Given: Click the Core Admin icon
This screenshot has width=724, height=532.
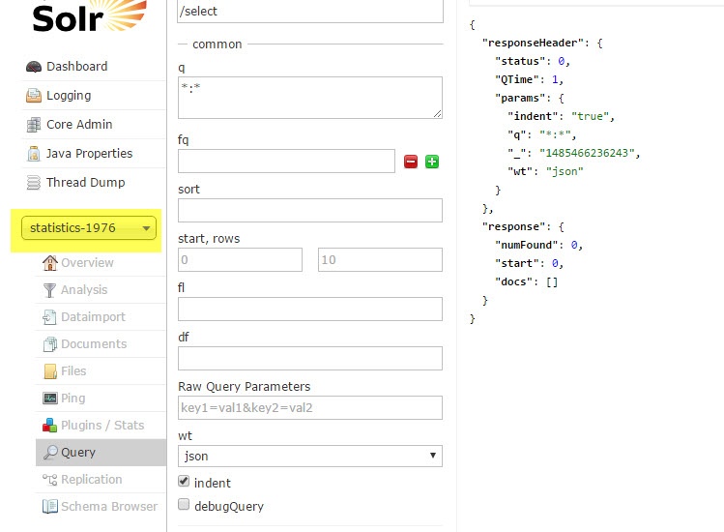Looking at the screenshot, I should [x=34, y=125].
